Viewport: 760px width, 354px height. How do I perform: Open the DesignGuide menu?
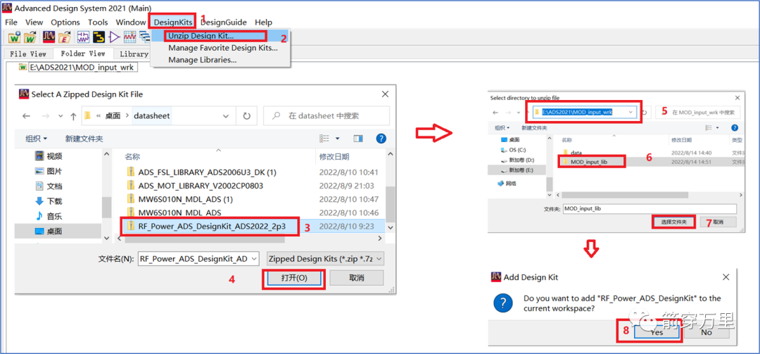tap(224, 23)
